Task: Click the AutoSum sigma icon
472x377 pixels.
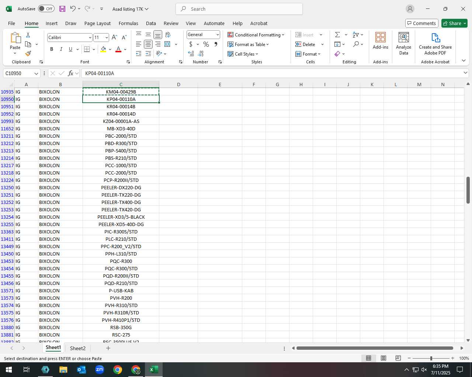Action: pyautogui.click(x=337, y=35)
